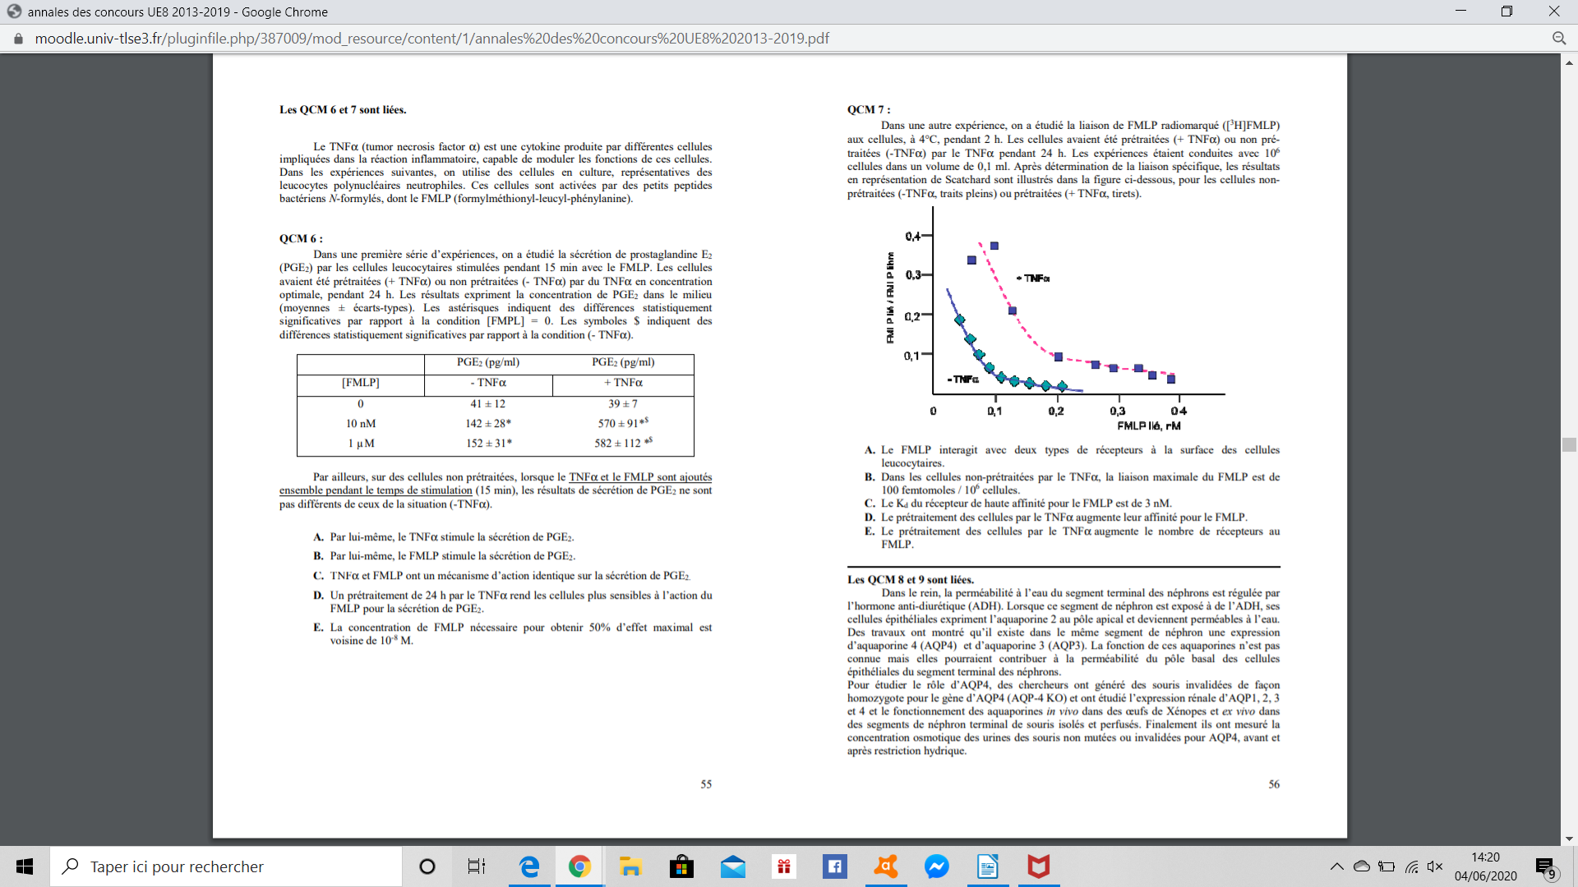The width and height of the screenshot is (1578, 887).
Task: Open Task View in taskbar
Action: point(477,866)
